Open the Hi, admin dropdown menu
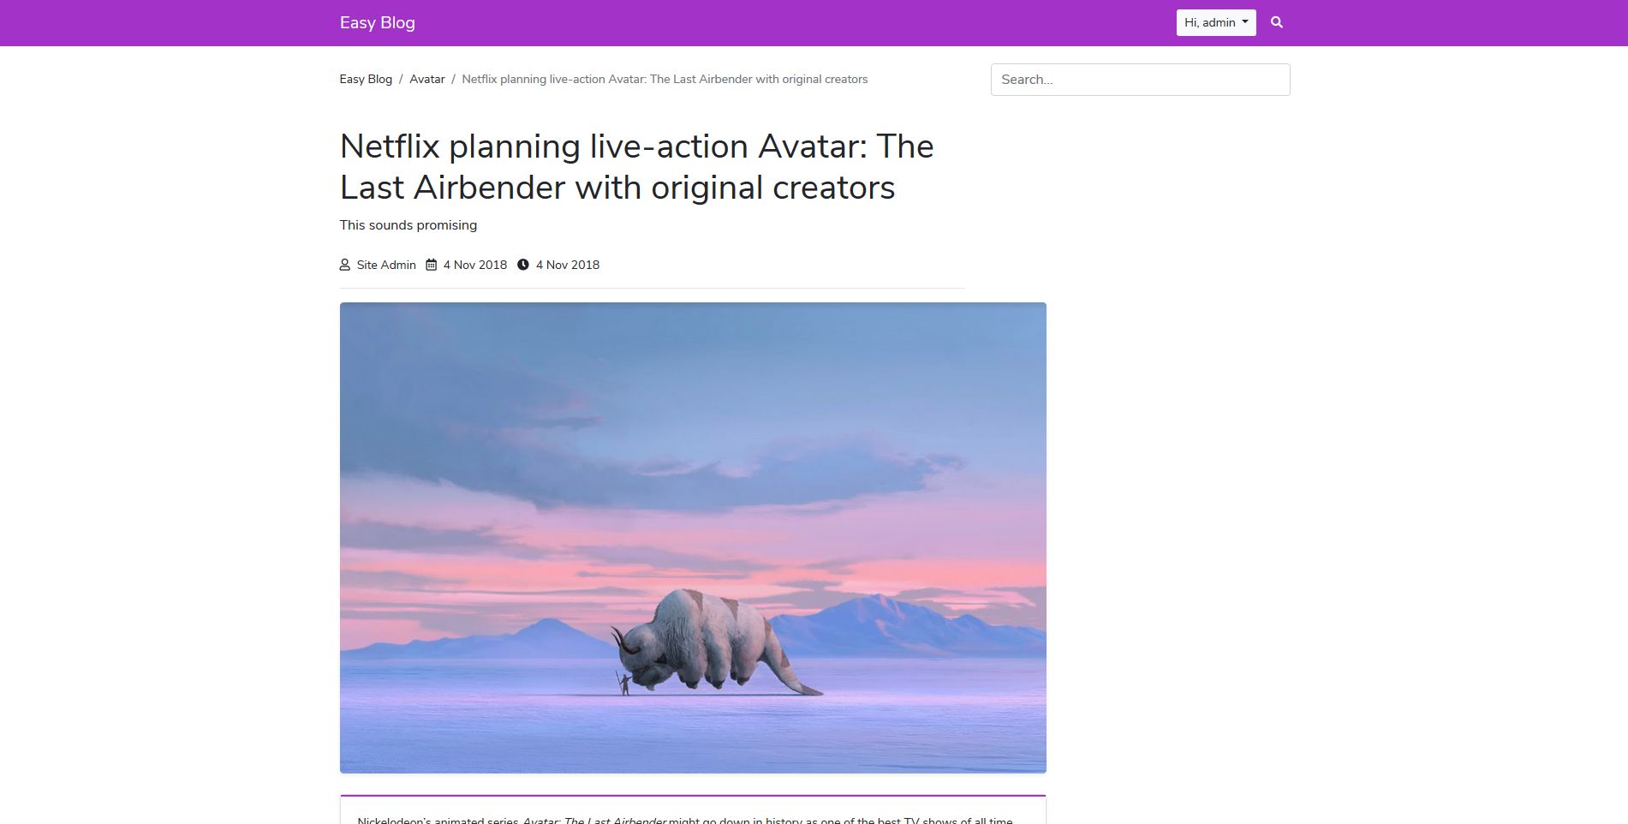 (x=1216, y=22)
